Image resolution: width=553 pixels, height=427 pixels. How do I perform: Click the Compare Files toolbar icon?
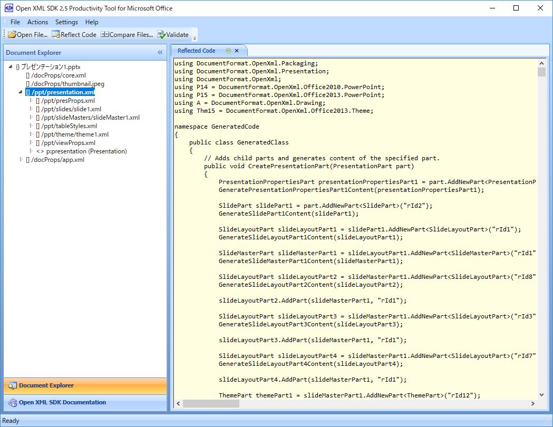(105, 34)
